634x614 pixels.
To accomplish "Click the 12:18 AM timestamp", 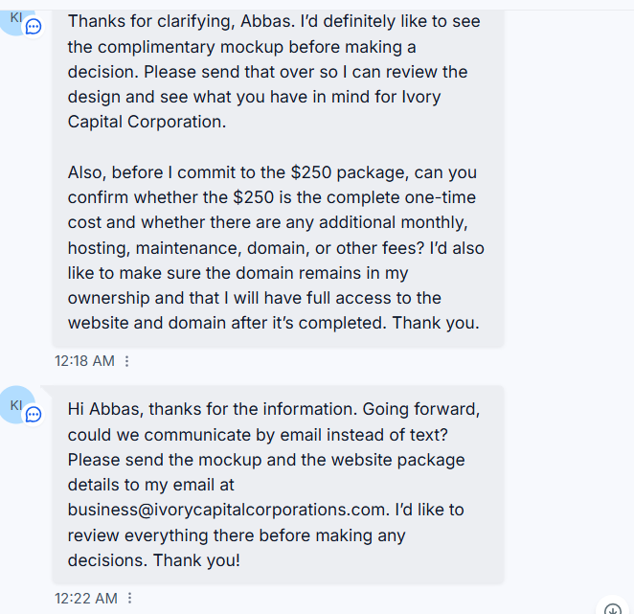I will [x=85, y=361].
